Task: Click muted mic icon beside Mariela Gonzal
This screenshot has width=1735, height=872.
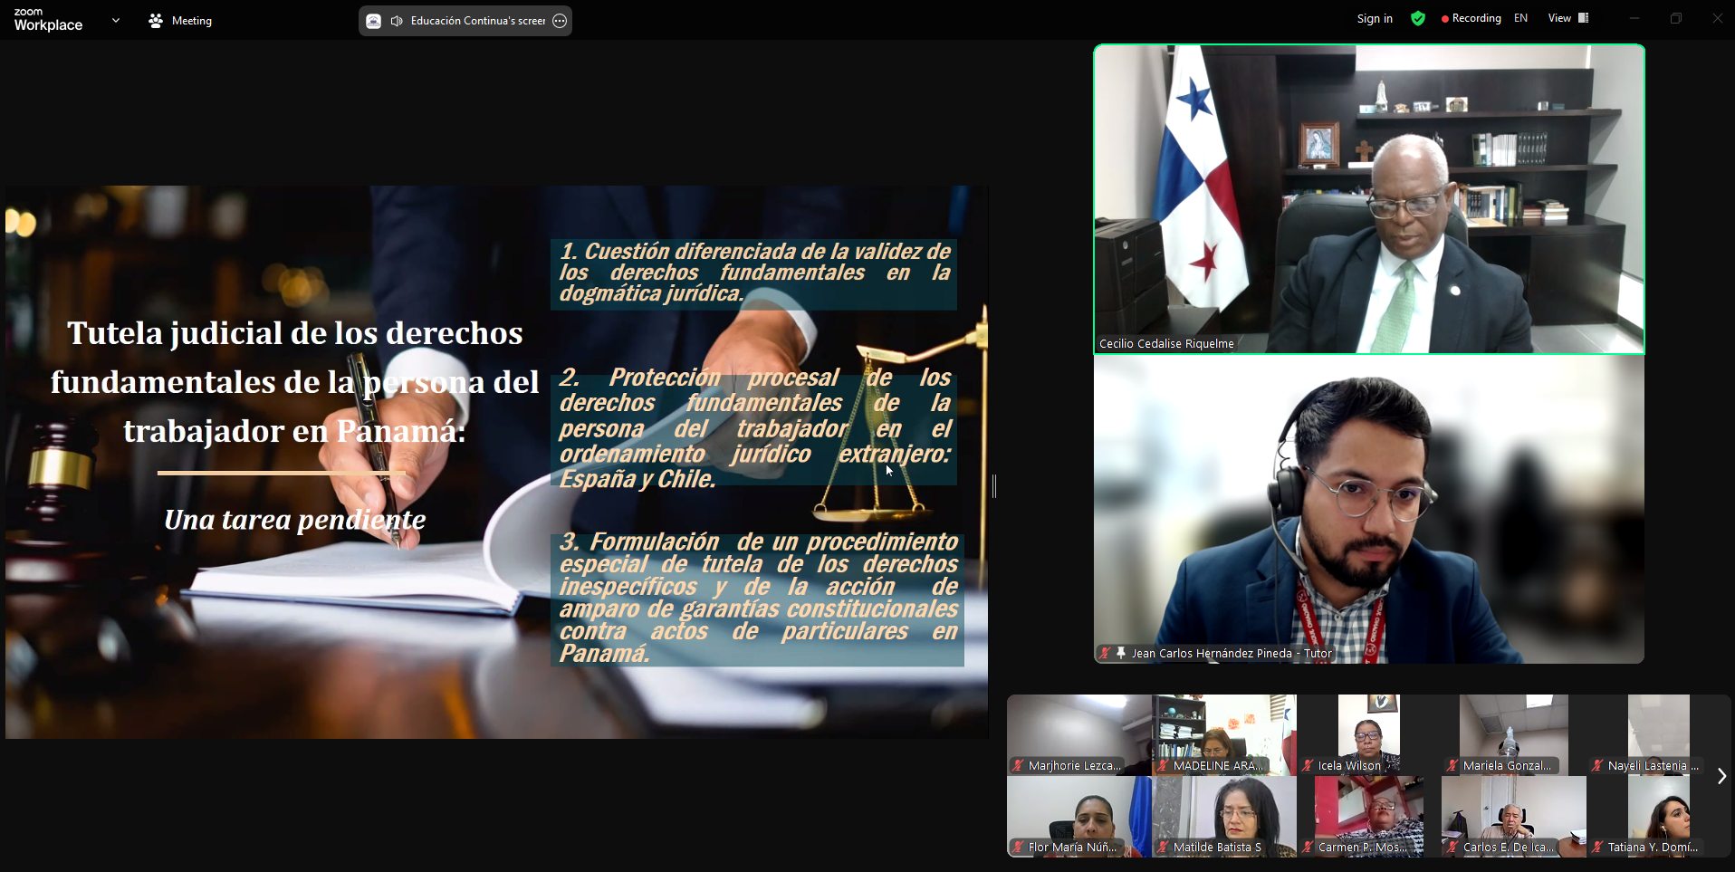Action: tap(1452, 766)
